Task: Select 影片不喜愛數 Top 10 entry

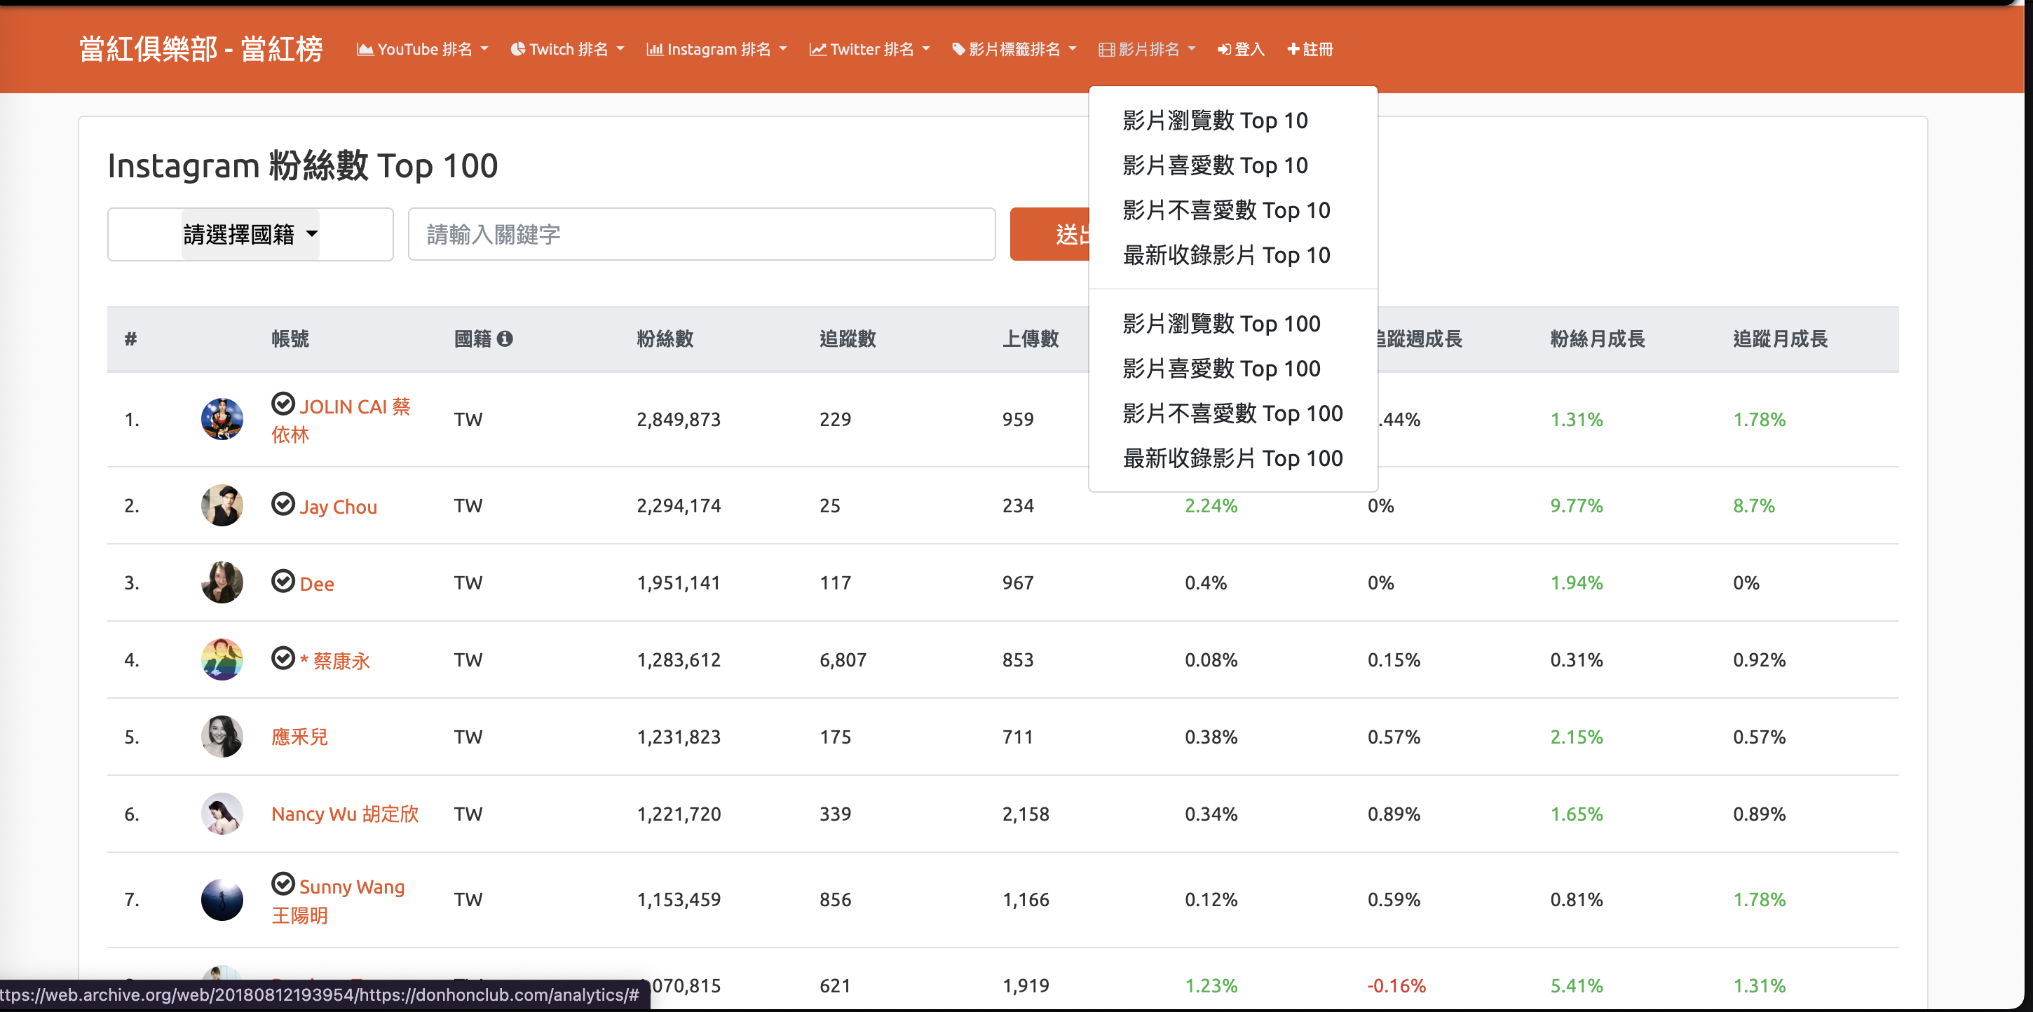Action: tap(1225, 211)
